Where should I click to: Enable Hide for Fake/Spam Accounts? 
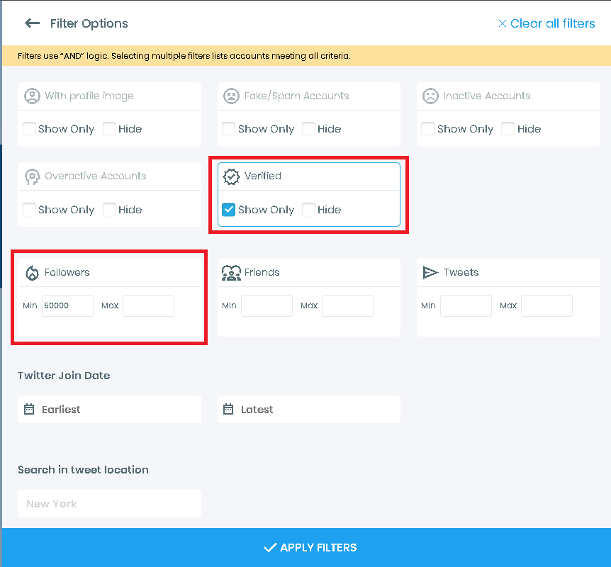click(309, 128)
